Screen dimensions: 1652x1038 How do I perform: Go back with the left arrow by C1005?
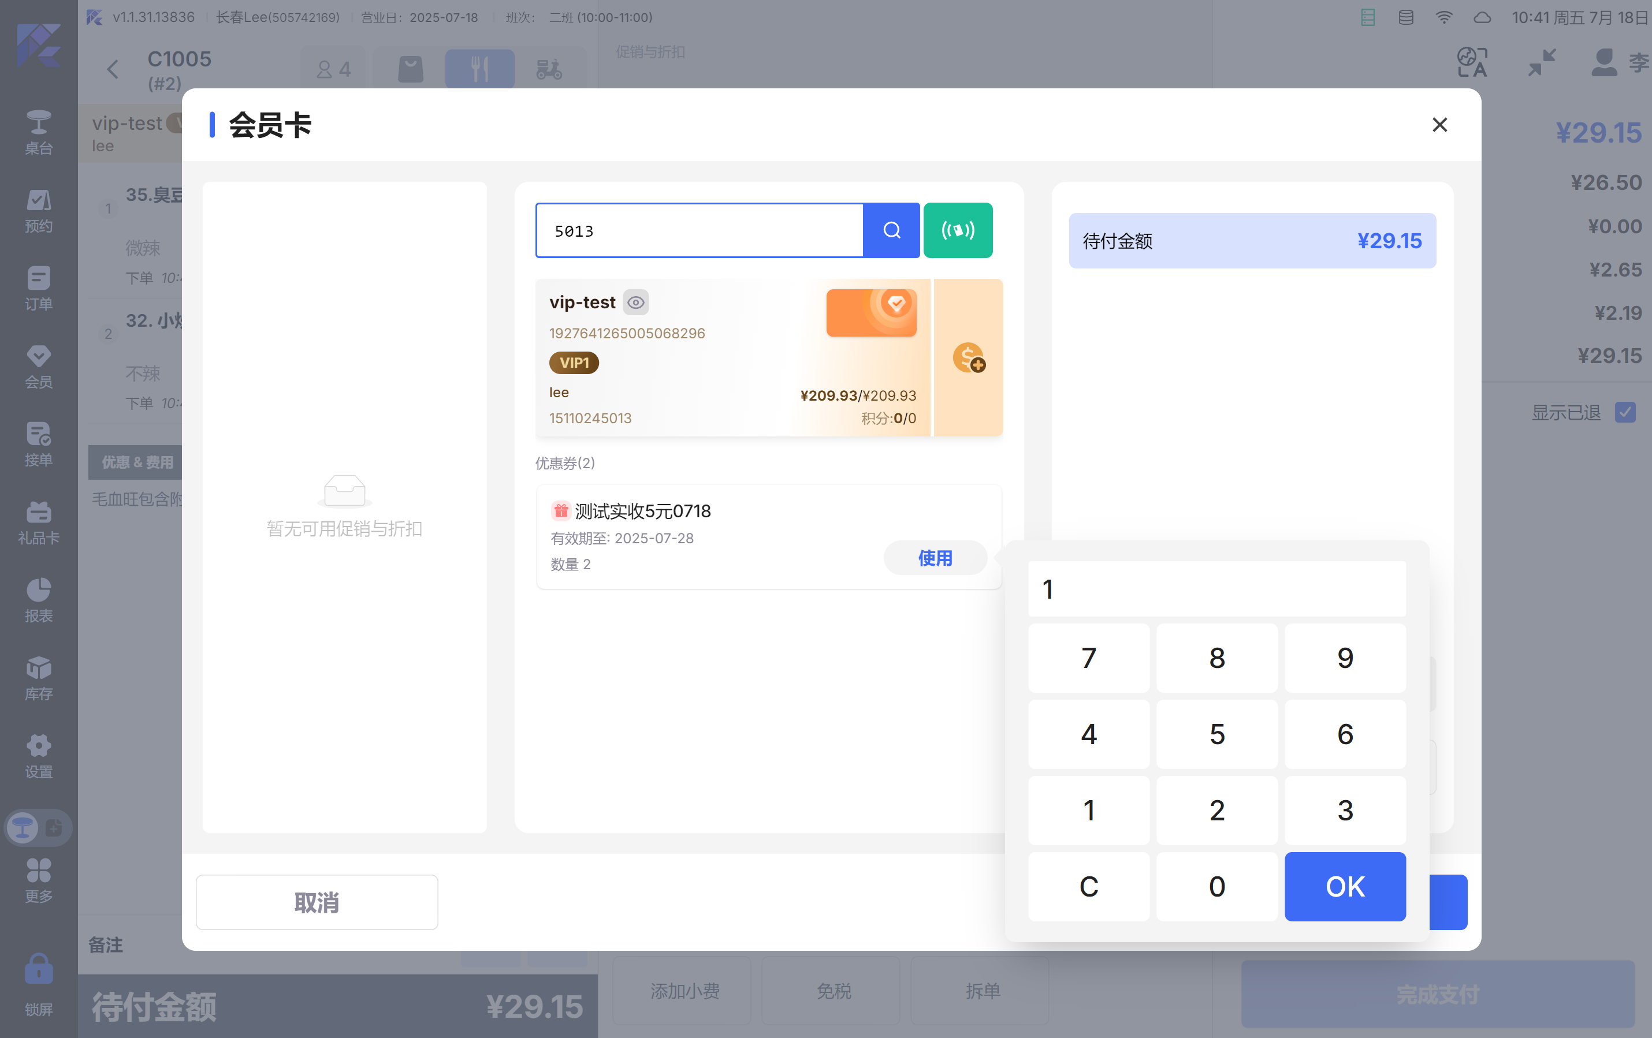pos(113,69)
